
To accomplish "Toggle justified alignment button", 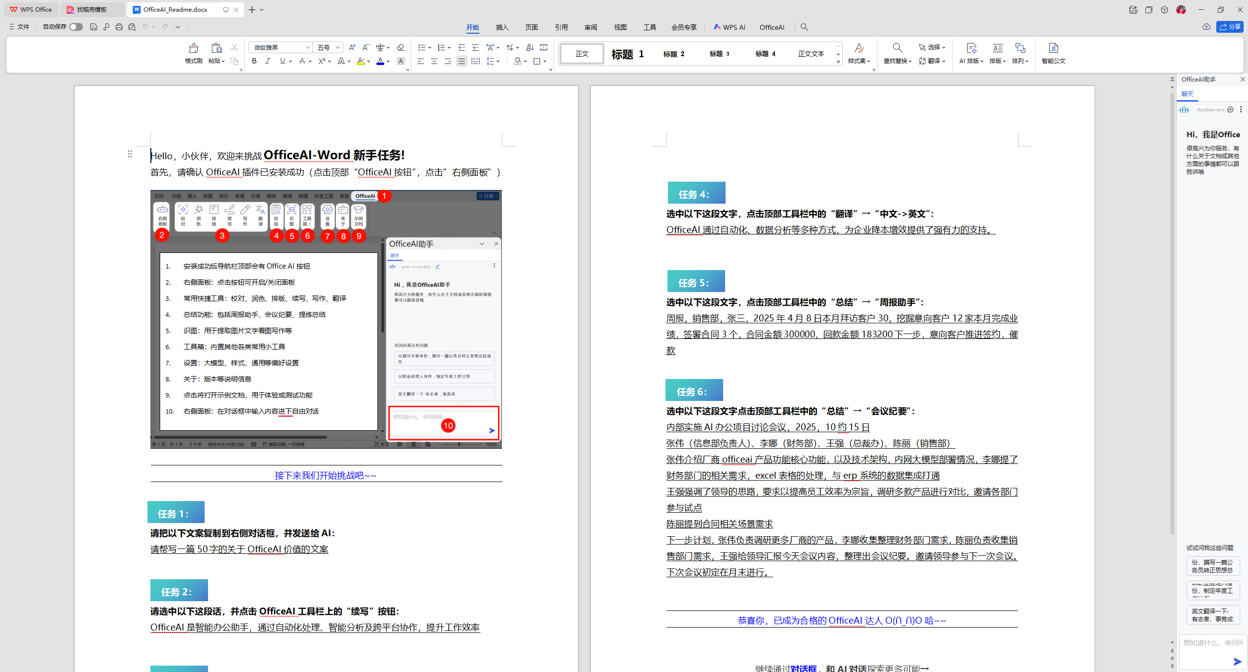I will (x=461, y=61).
